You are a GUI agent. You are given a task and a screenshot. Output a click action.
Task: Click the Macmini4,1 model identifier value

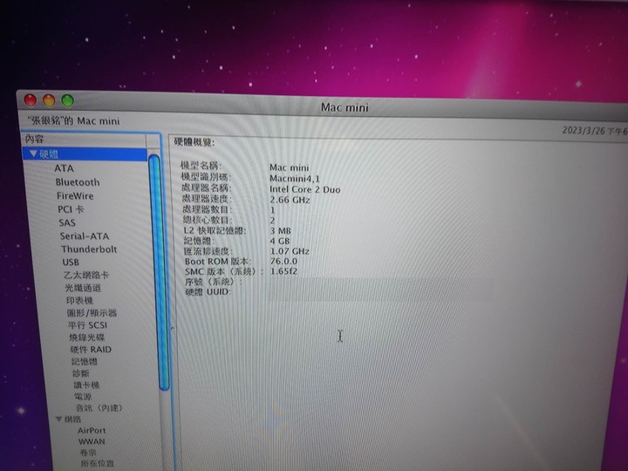(x=295, y=179)
